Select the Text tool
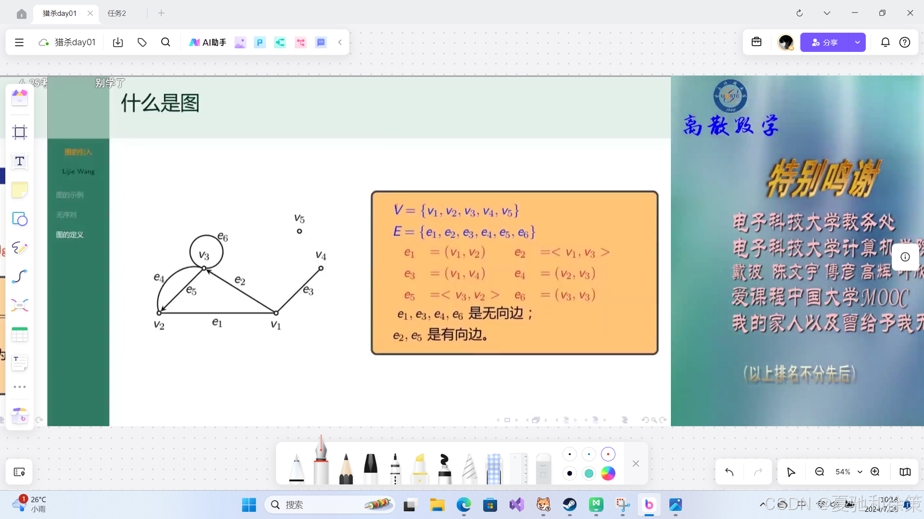Screen dimensions: 924x519 tap(20, 161)
